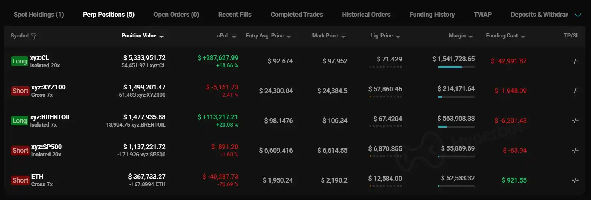Click the Symbol filter funnel icon

34,36
